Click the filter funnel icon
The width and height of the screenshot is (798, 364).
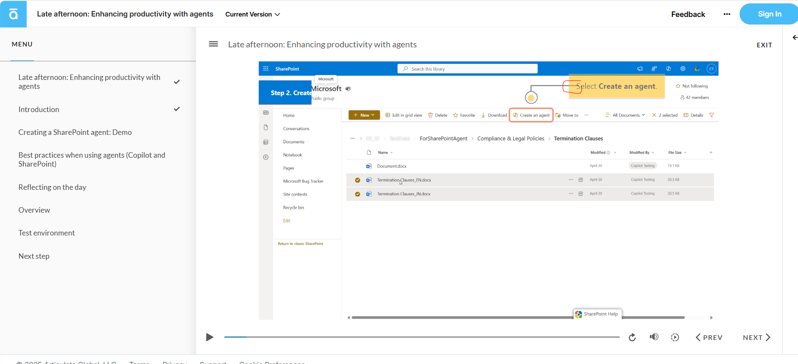(712, 115)
